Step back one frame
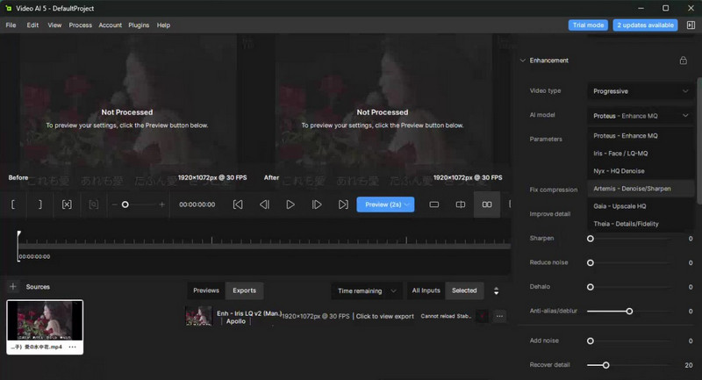This screenshot has width=702, height=380. tap(264, 204)
